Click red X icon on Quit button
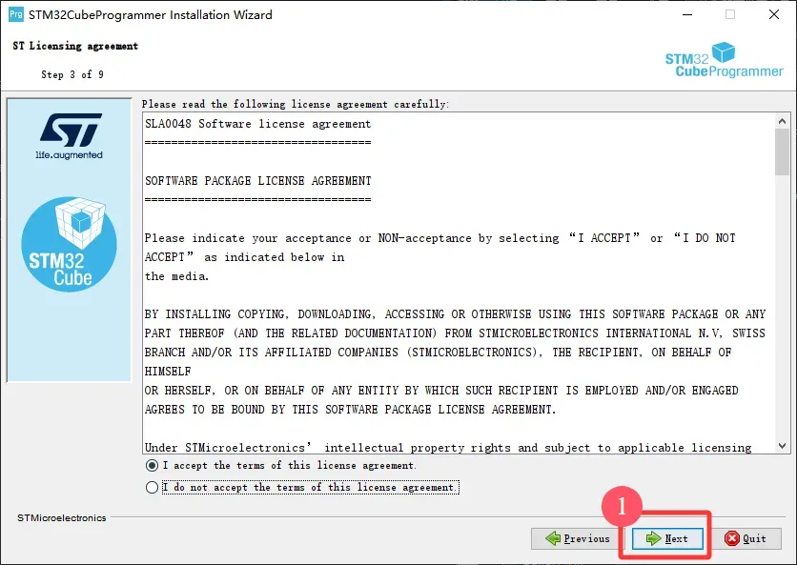Viewport: 797px width, 565px height. [x=732, y=538]
